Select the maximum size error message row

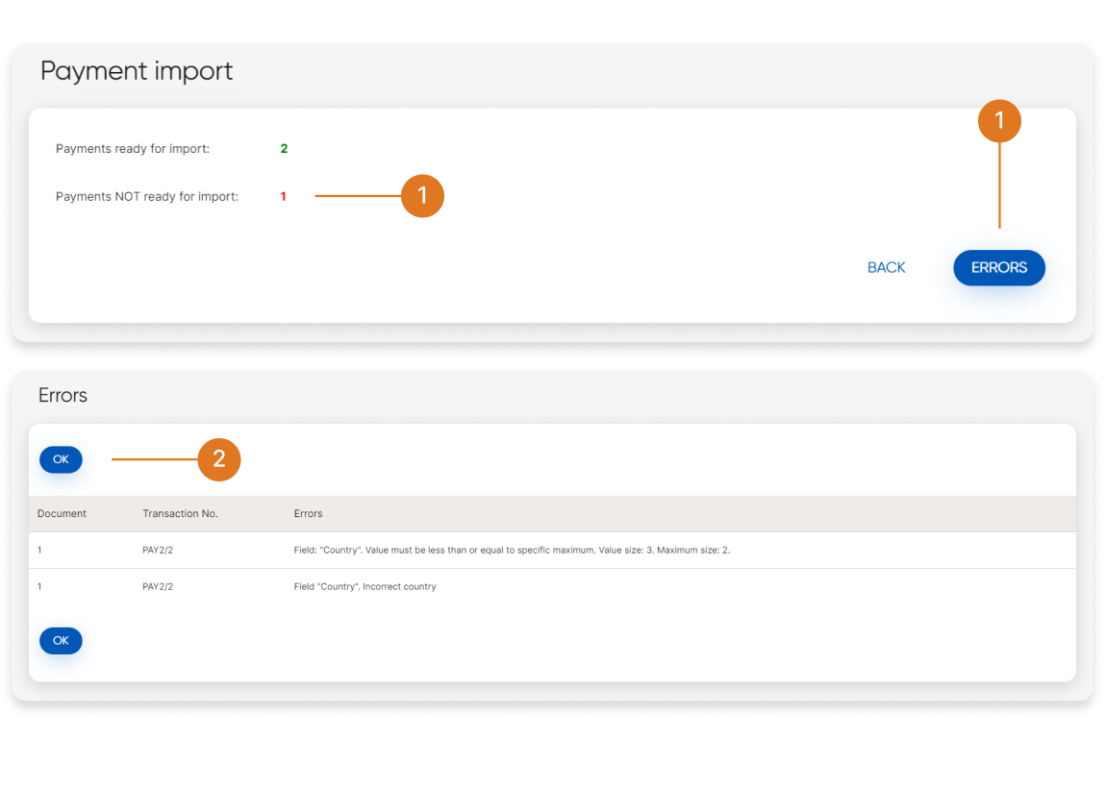512,551
